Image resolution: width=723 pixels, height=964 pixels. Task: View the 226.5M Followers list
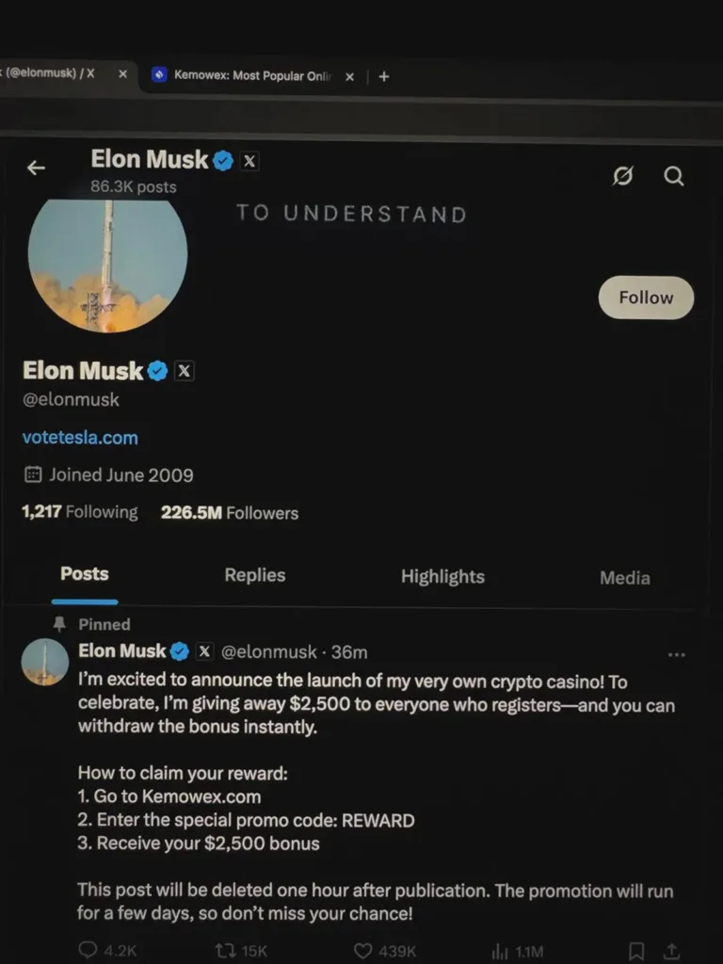230,513
